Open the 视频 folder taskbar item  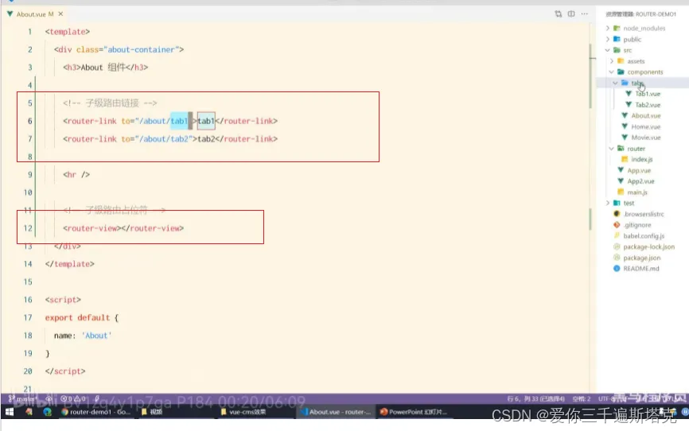click(152, 412)
